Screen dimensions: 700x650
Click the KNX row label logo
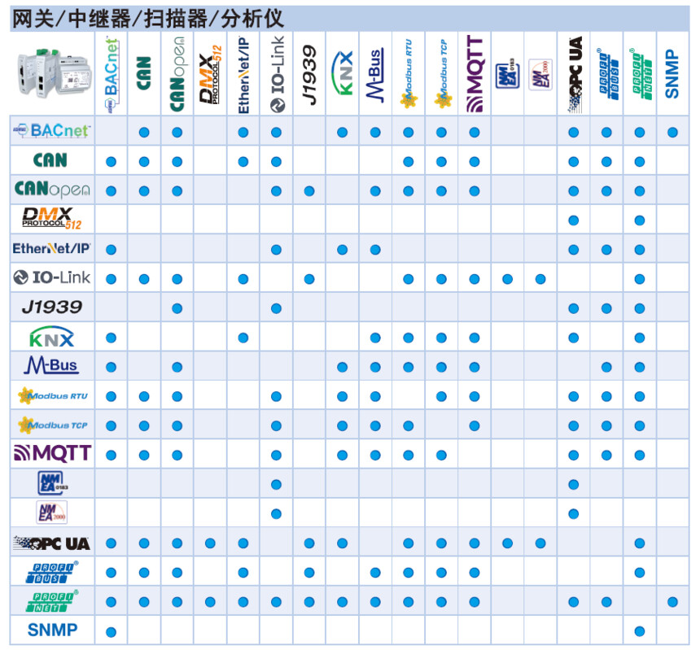coord(51,336)
